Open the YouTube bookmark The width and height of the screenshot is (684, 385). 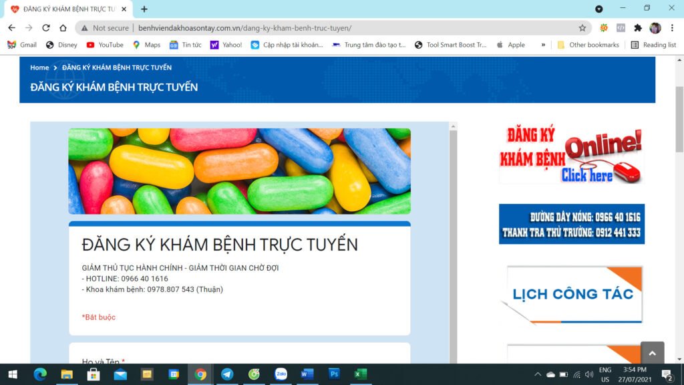105,45
